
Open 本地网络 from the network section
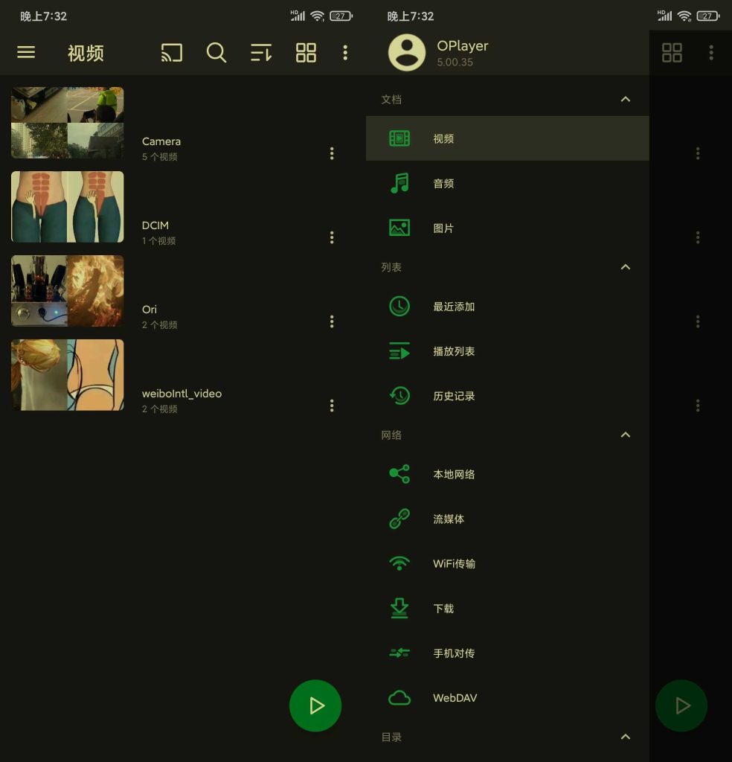(399, 473)
